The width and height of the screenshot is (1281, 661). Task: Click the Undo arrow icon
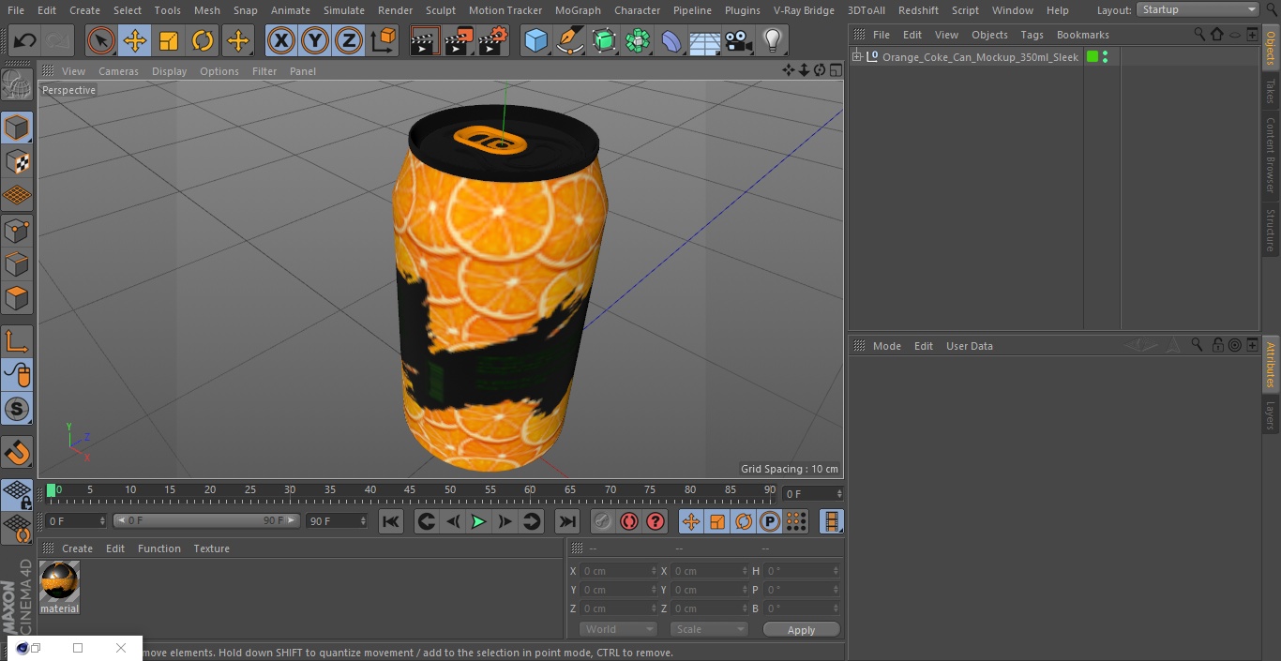point(25,40)
